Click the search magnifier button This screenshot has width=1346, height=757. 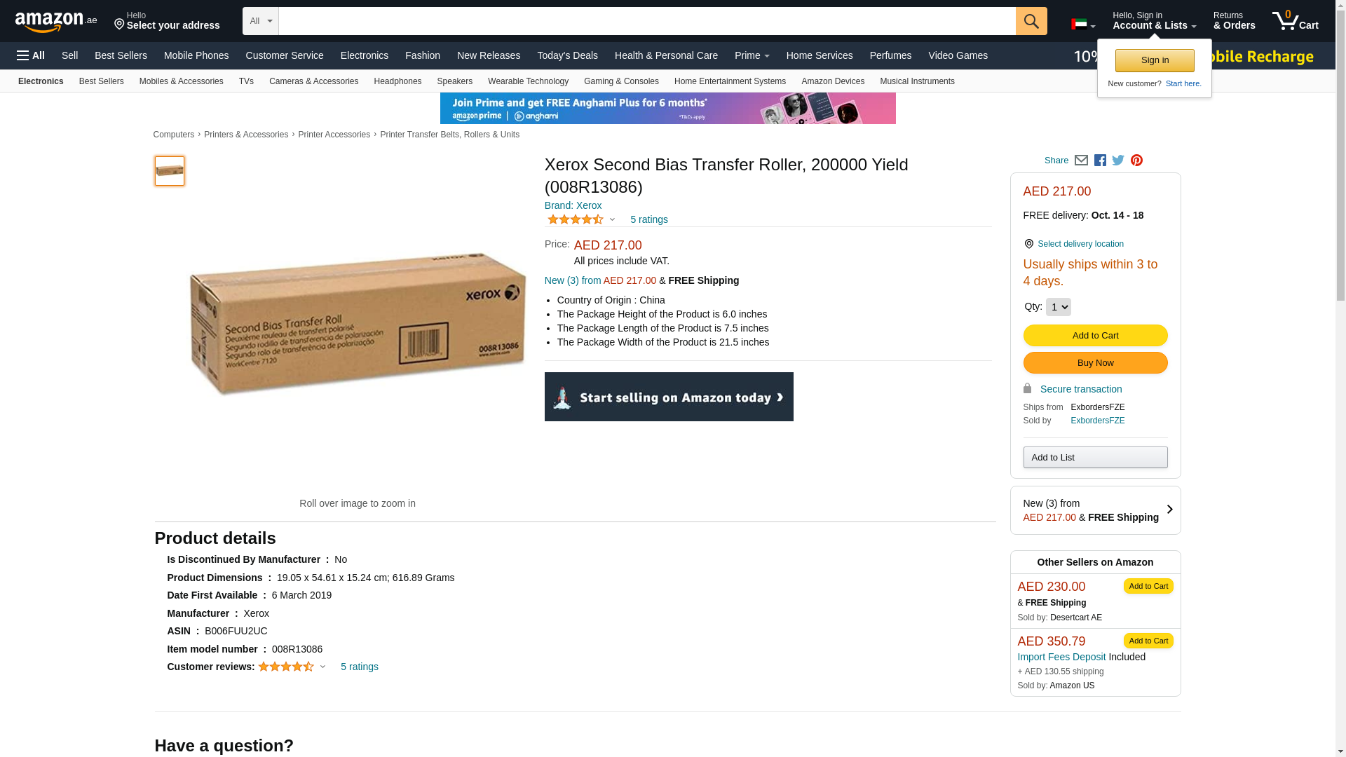1031,21
